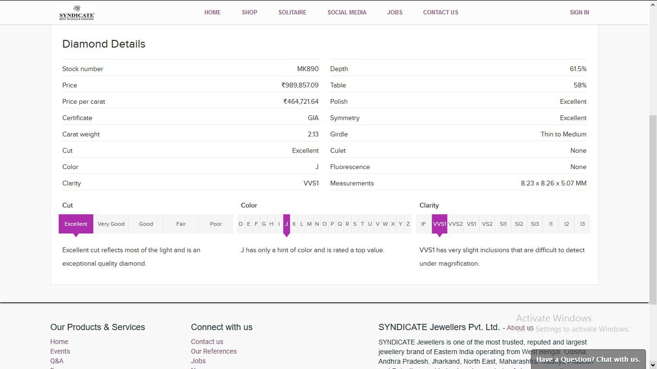Go to the SOLITAIRE page
Image resolution: width=657 pixels, height=369 pixels.
pyautogui.click(x=292, y=12)
